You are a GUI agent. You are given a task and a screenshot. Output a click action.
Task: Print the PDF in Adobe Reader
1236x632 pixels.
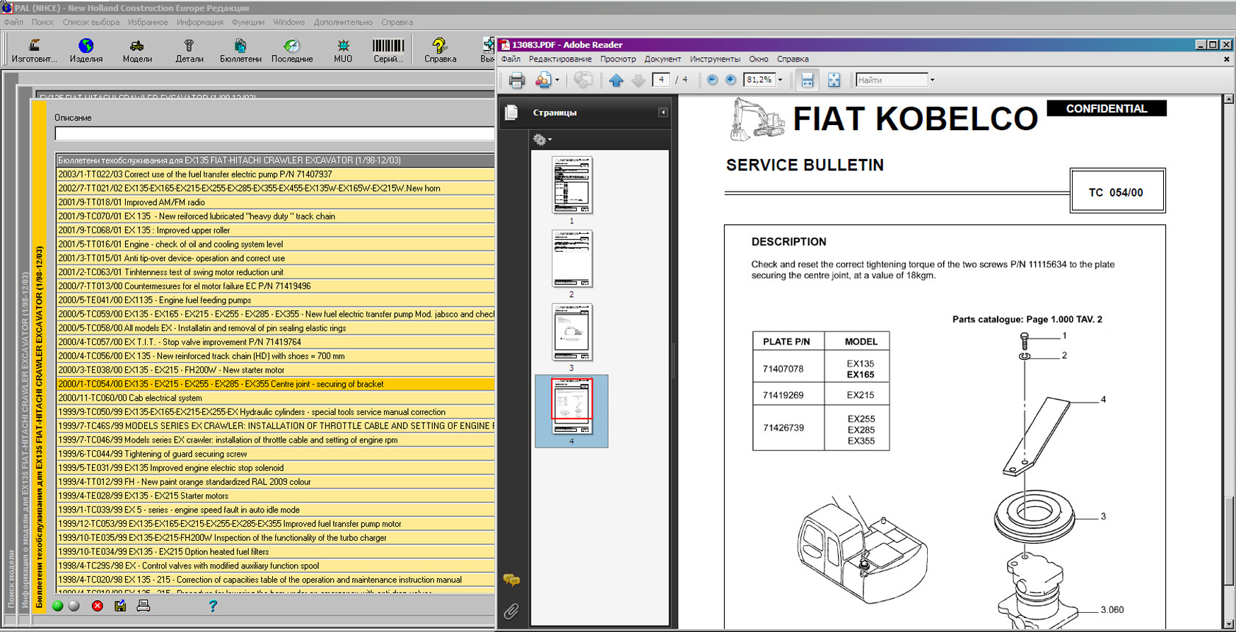(516, 81)
